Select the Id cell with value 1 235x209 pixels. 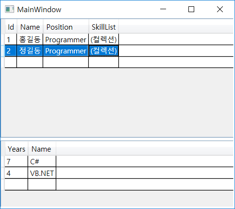point(11,39)
